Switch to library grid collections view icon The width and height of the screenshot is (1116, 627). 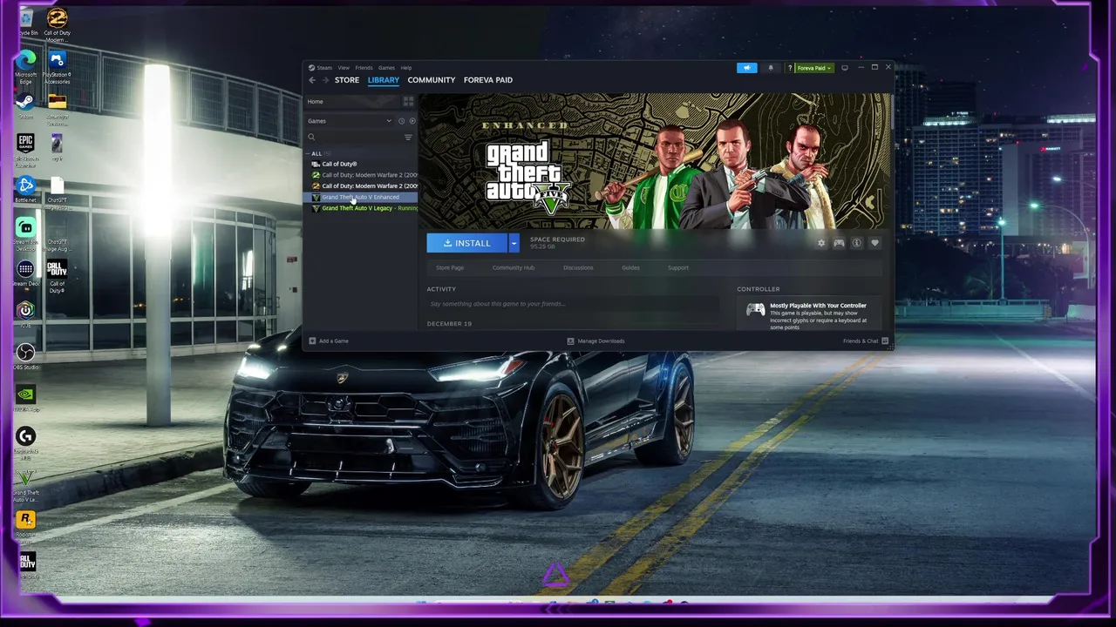408,102
